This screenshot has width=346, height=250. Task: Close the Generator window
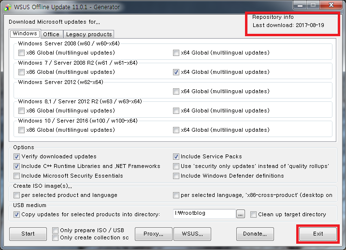(331, 5)
